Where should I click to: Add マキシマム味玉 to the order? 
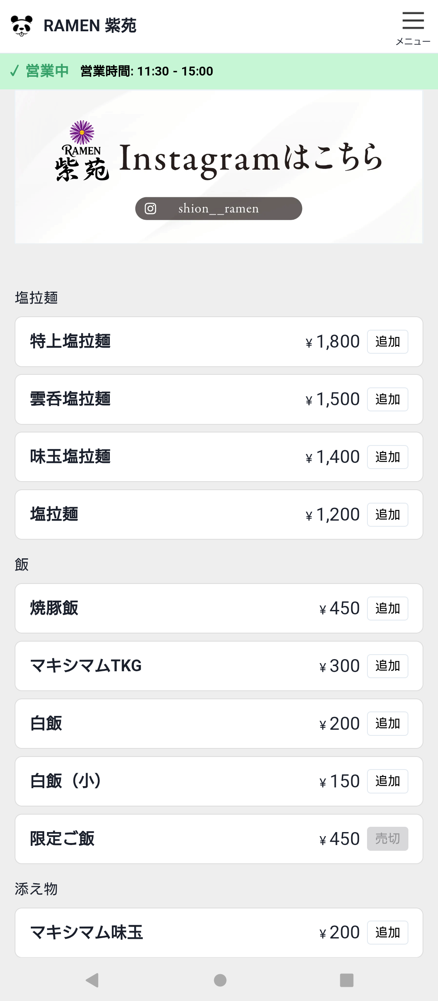387,933
